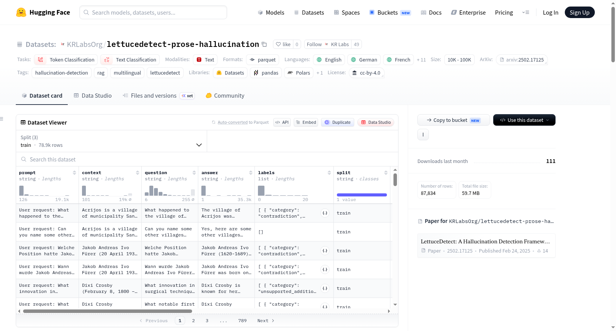
Task: Click the three-dot more options button
Action: click(423, 135)
